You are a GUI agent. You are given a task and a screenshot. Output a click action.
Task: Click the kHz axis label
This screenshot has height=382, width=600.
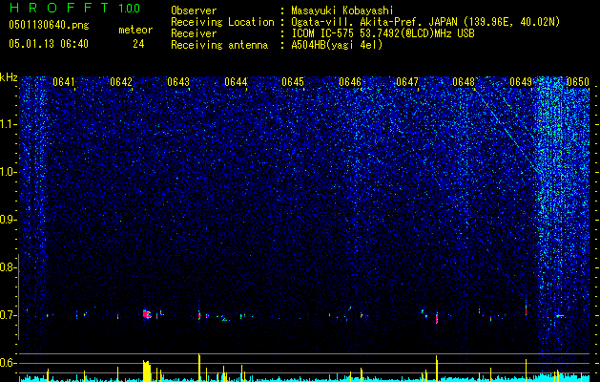(9, 77)
